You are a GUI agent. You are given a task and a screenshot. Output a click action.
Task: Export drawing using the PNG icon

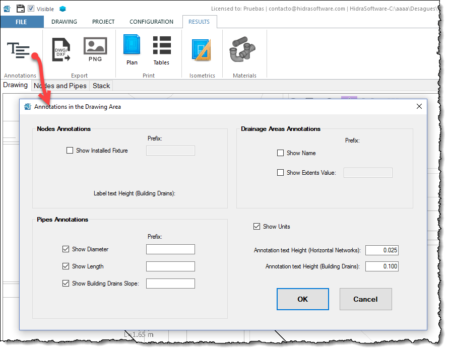point(95,49)
